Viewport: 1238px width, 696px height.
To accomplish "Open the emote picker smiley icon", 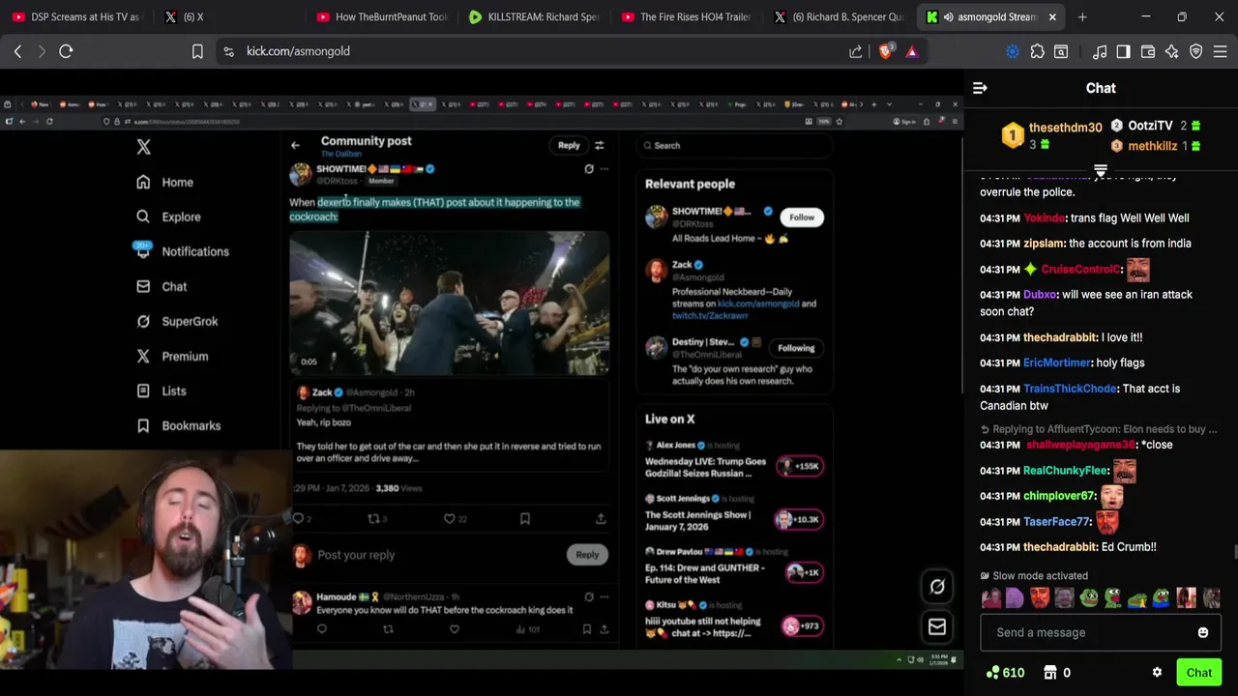I will click(1203, 632).
